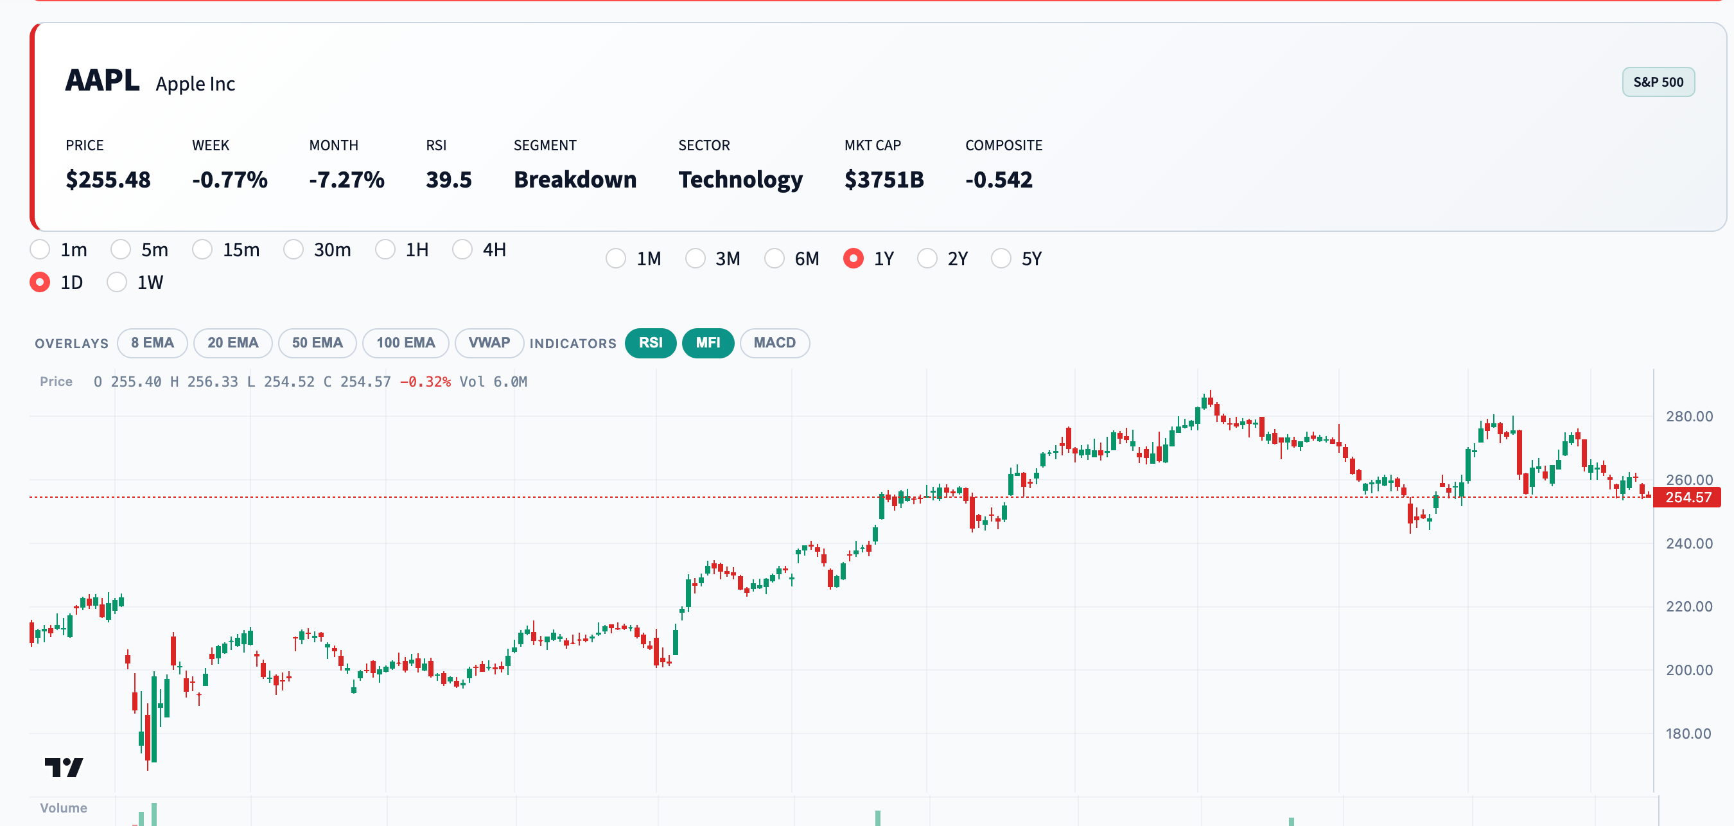Click the 254.57 current price label
This screenshot has height=826, width=1734.
click(x=1687, y=498)
